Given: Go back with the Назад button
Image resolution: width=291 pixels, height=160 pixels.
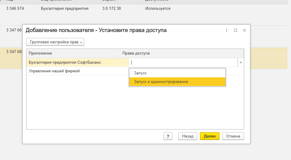Looking at the screenshot, I should click(x=188, y=136).
